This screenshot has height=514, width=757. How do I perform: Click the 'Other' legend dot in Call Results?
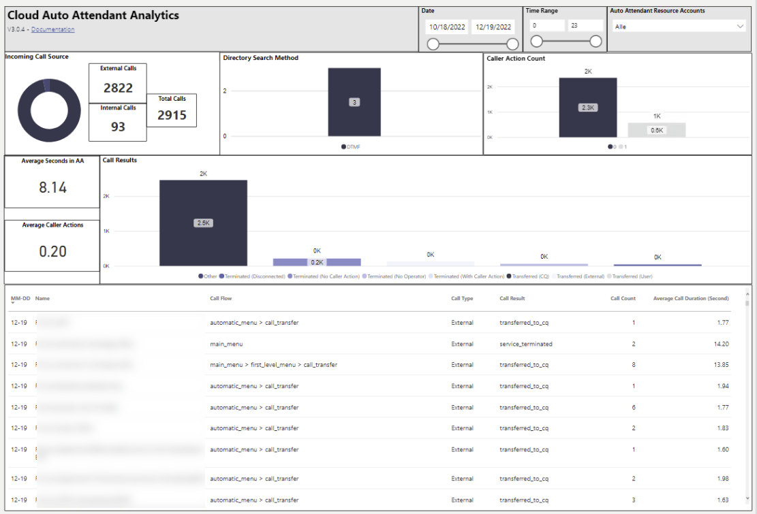[x=200, y=276]
